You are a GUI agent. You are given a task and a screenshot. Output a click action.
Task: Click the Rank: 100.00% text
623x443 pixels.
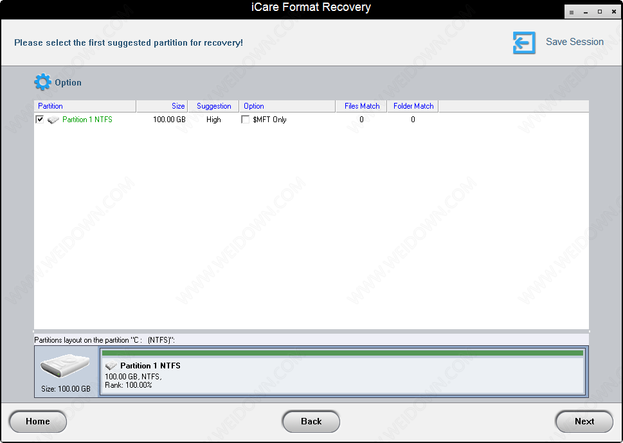[x=129, y=385]
